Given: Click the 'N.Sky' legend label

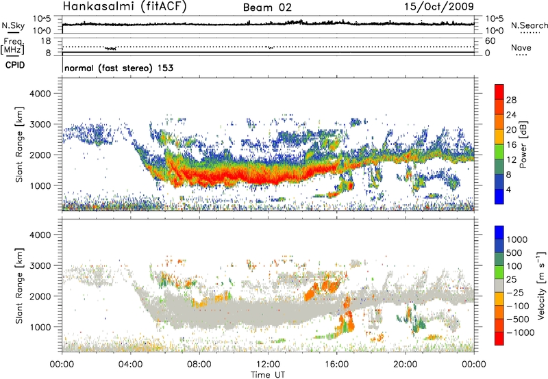Looking at the screenshot, I should coord(13,25).
